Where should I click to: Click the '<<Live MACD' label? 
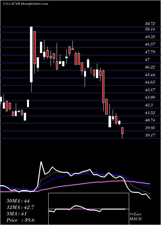coord(136,217)
